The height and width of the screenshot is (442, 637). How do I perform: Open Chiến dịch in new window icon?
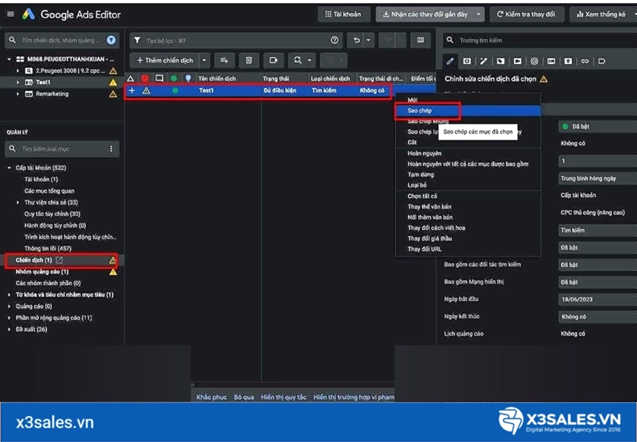(59, 259)
